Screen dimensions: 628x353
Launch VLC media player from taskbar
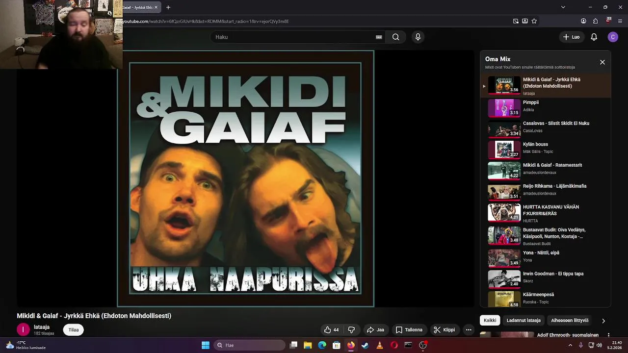point(379,345)
